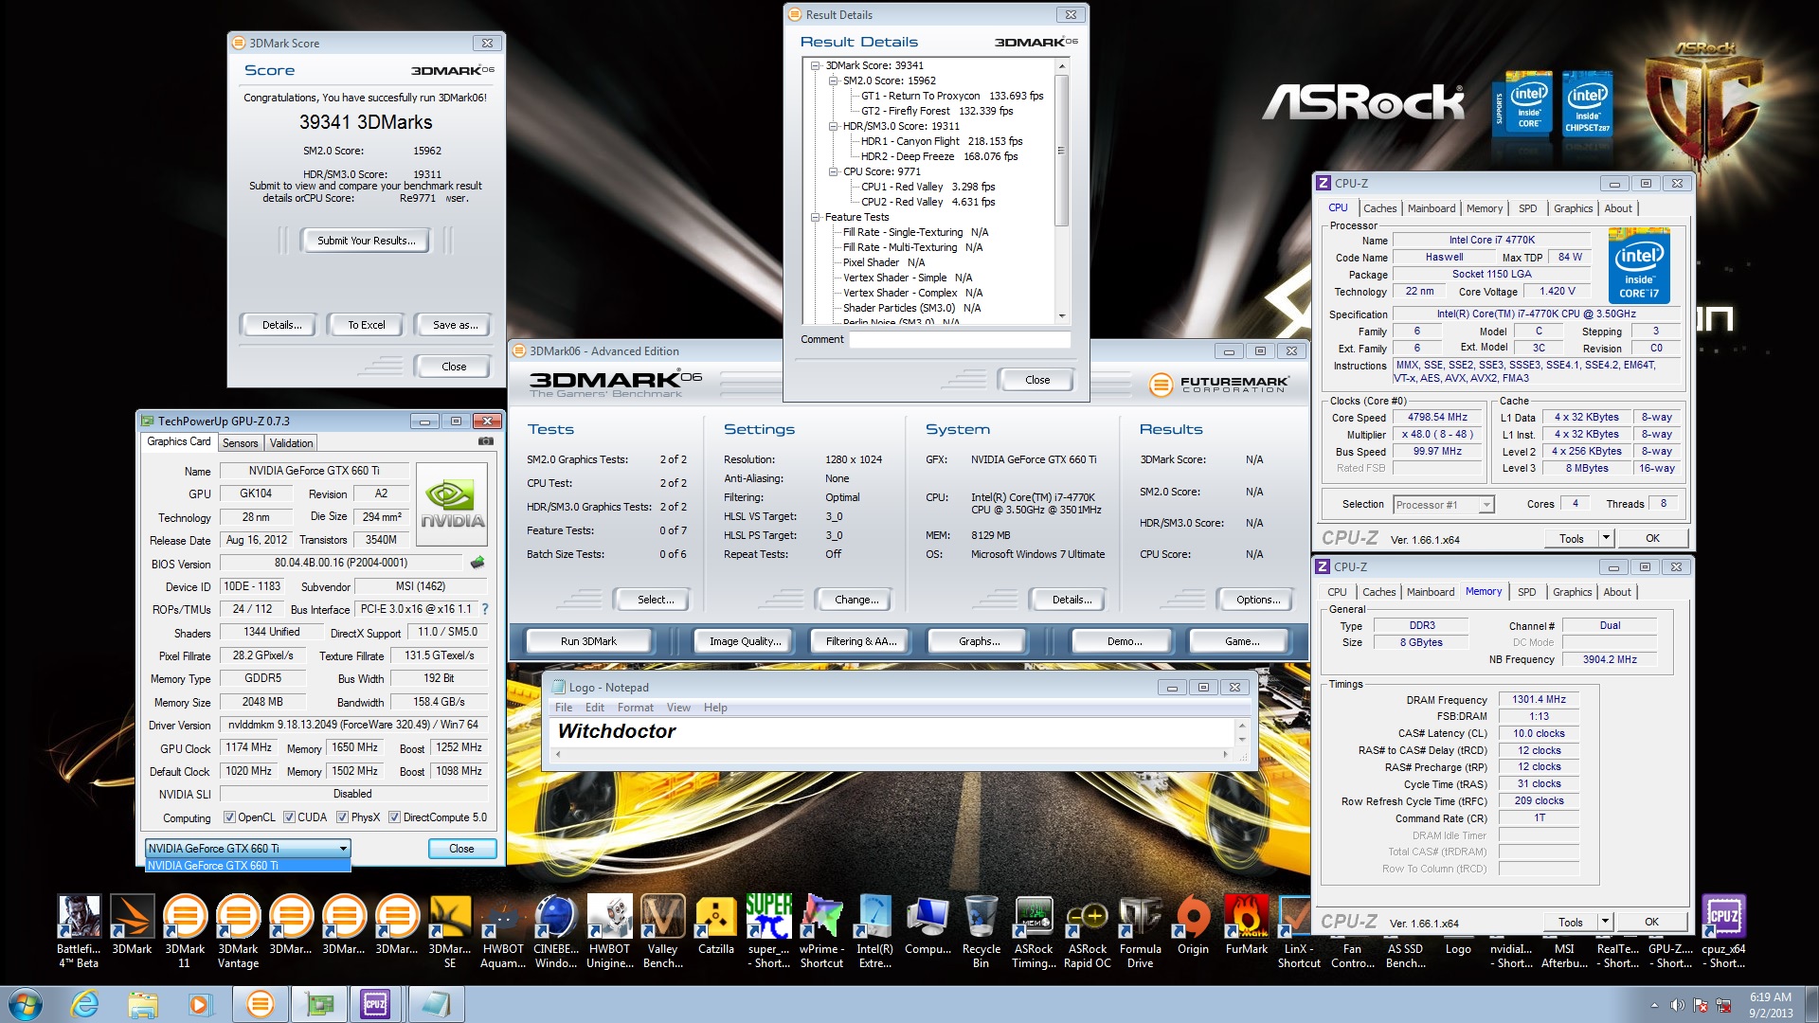Click Run 3DMark button
1819x1023 pixels.
588,641
